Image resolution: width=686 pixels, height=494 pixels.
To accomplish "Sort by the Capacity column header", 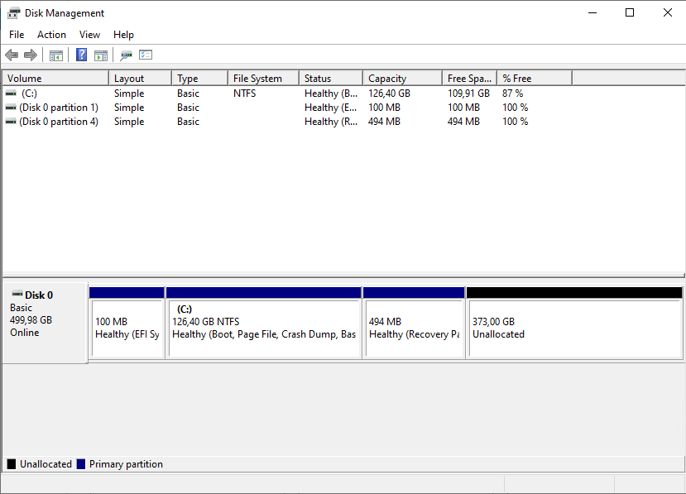I will click(401, 79).
